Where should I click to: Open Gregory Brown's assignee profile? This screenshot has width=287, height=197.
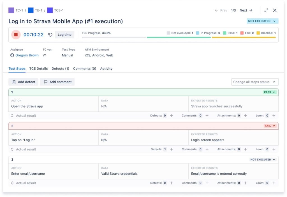tap(26, 55)
